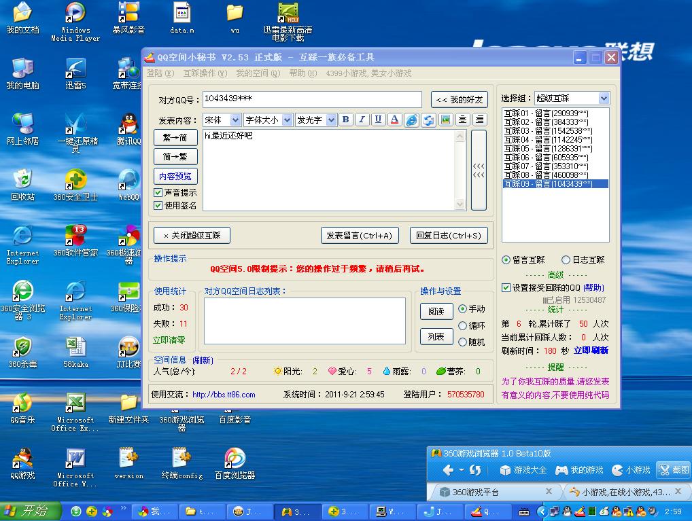This screenshot has height=521, width=692.
Task: Click the italic formatting icon
Action: point(362,120)
